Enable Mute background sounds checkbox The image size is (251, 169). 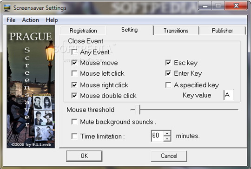tap(74, 122)
